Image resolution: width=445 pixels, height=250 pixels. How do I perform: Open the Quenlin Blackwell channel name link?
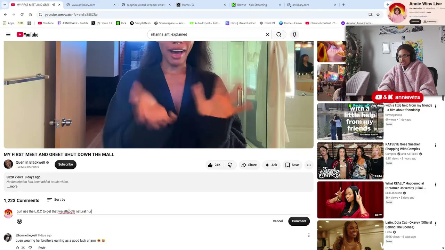click(x=30, y=162)
